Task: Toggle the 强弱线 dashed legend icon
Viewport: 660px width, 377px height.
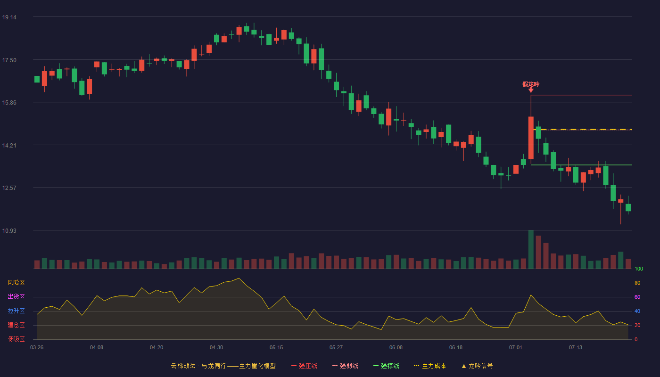Action: 335,366
